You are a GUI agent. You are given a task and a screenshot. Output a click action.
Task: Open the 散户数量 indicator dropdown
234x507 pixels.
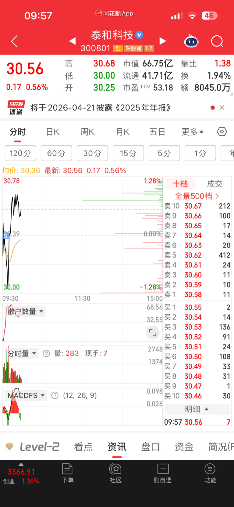click(x=26, y=312)
